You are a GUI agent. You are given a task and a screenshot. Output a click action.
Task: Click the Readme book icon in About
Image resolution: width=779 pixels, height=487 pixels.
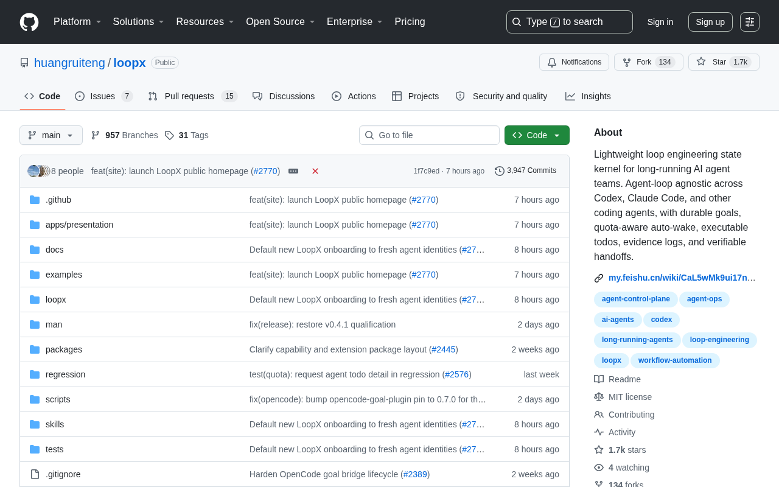(x=599, y=379)
